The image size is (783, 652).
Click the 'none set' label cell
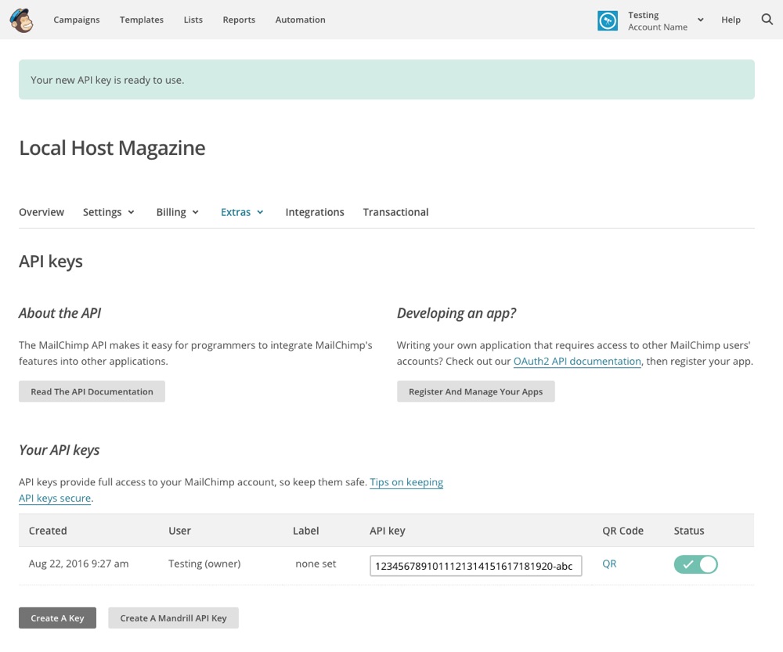click(316, 564)
